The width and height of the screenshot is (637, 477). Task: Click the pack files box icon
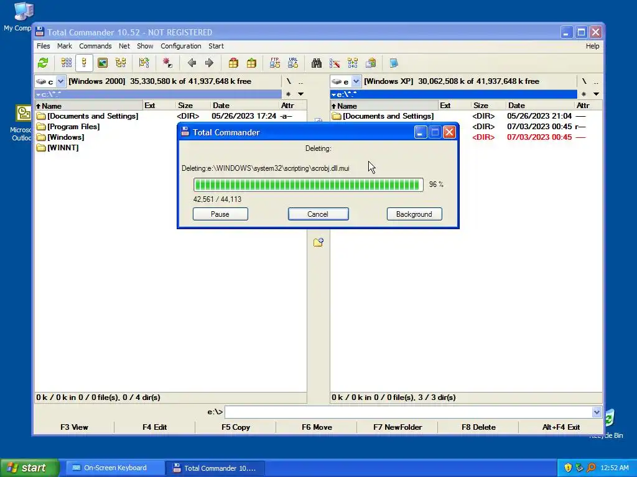pos(233,63)
